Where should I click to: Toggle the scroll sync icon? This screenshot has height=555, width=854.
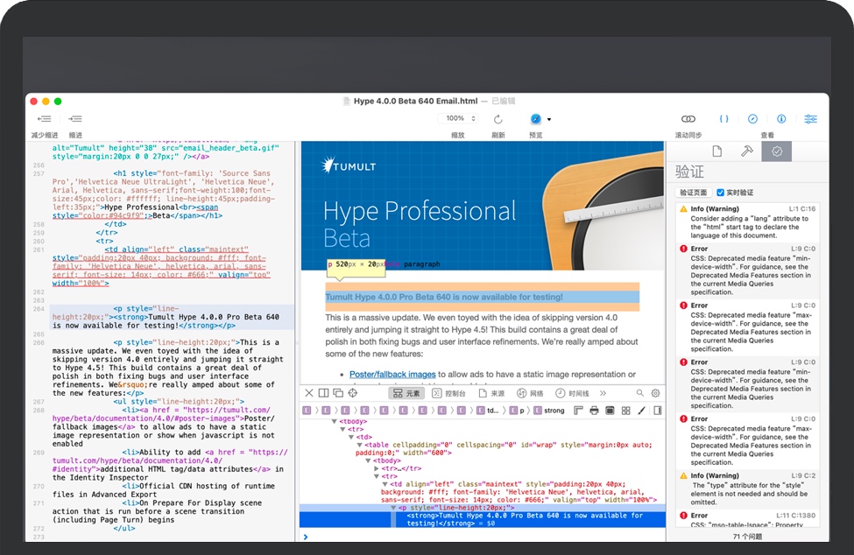click(x=688, y=119)
